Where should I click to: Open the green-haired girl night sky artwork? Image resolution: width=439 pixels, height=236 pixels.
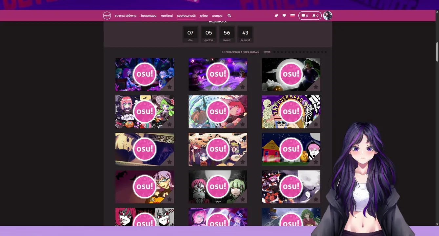291,217
